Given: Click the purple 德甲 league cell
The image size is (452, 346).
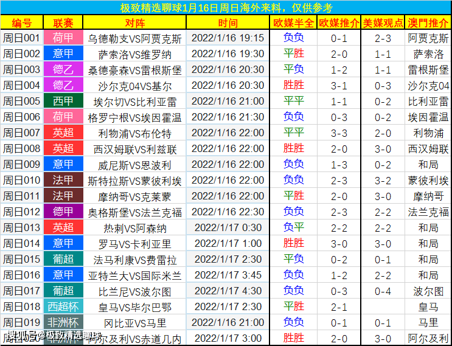Looking at the screenshot, I should 63,212.
